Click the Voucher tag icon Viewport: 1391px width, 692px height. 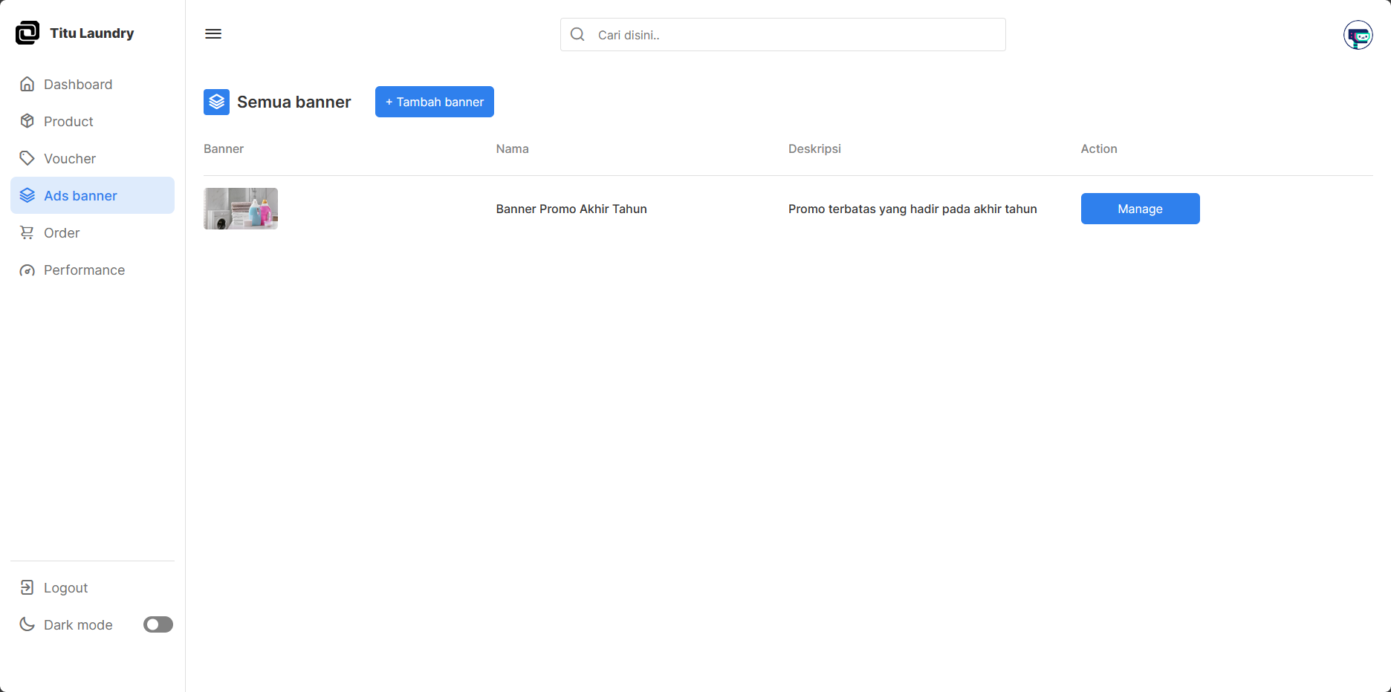click(27, 158)
